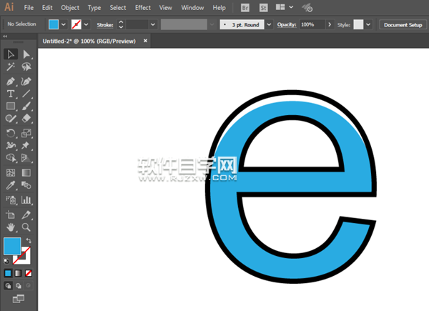Select the Blend tool

click(x=26, y=185)
